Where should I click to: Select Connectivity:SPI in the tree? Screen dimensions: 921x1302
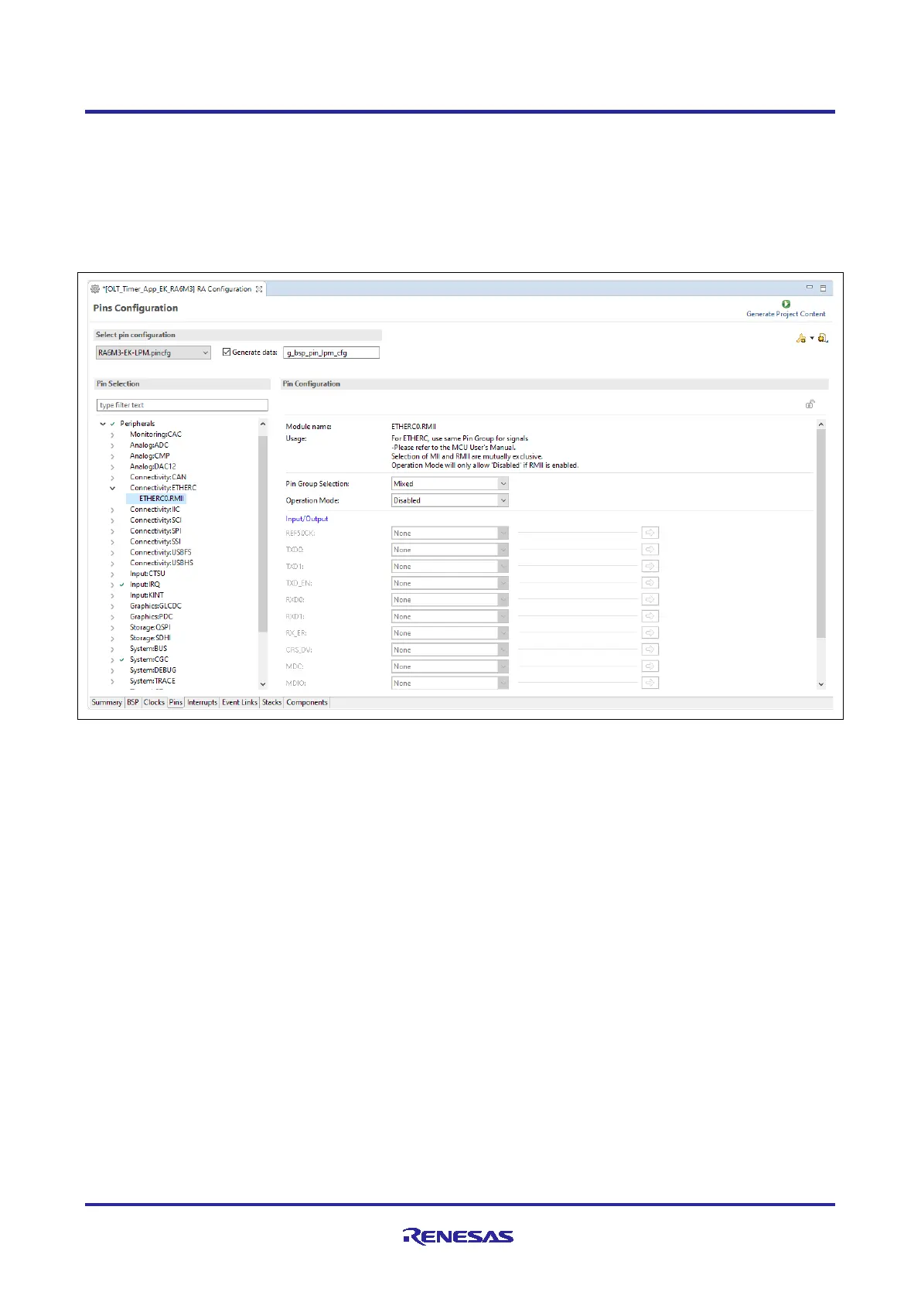155,531
